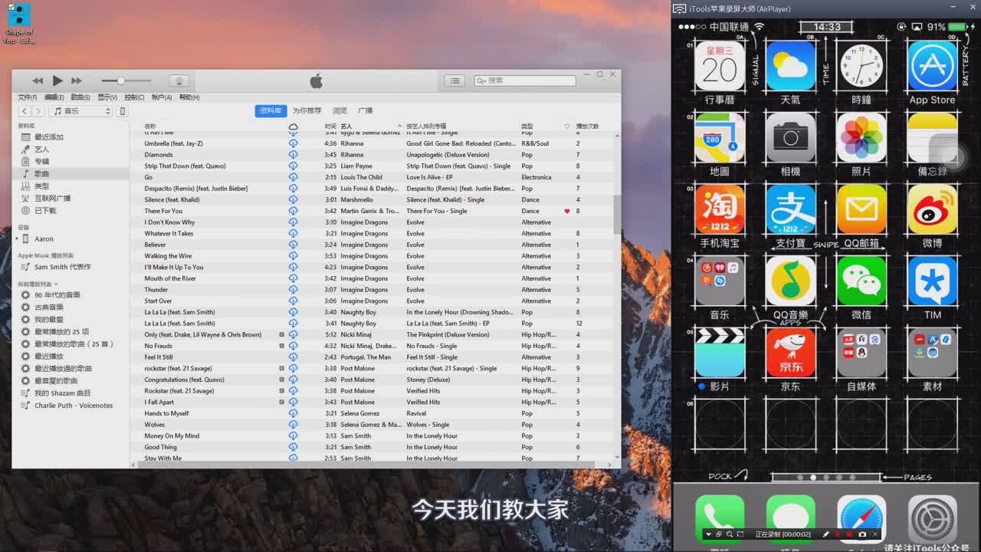981x552 pixels.
Task: Focus the iTunes search field
Action: (x=525, y=80)
